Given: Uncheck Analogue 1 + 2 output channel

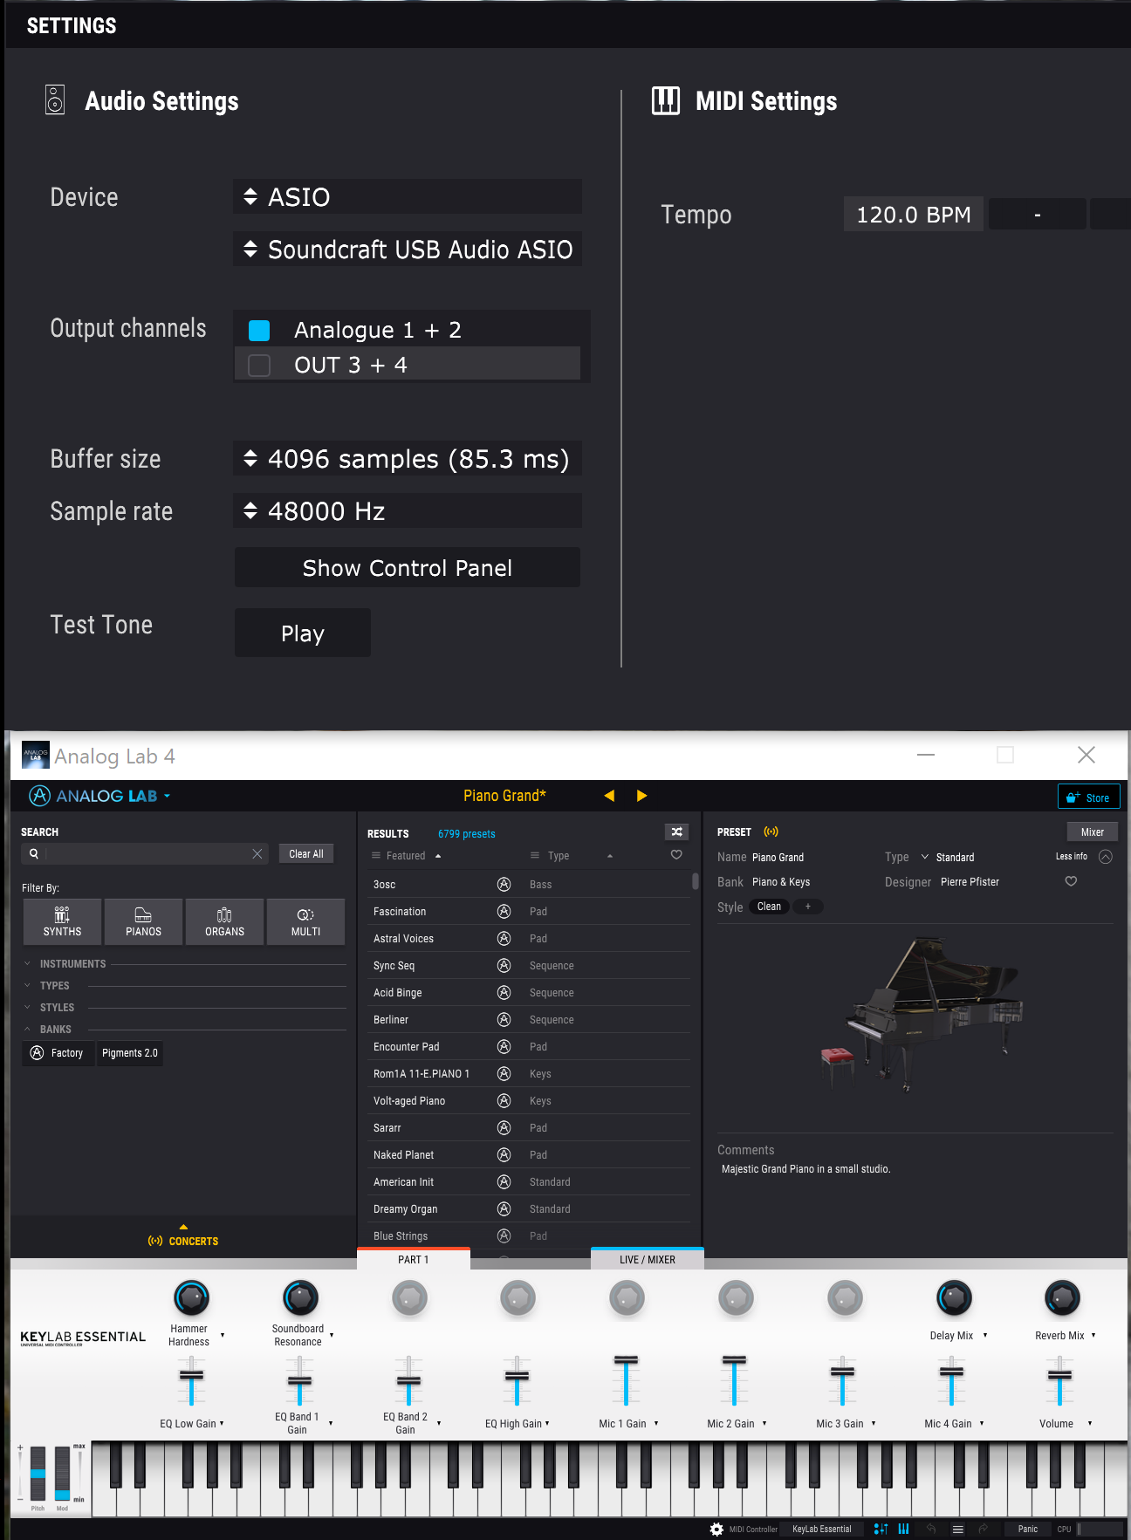Looking at the screenshot, I should [259, 330].
